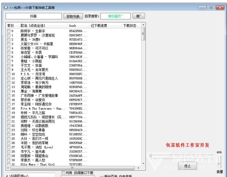Viewport: 227px width, 177px height.
Task: Maximize the 抖音下载神曲工具箱 window
Action: click(211, 8)
